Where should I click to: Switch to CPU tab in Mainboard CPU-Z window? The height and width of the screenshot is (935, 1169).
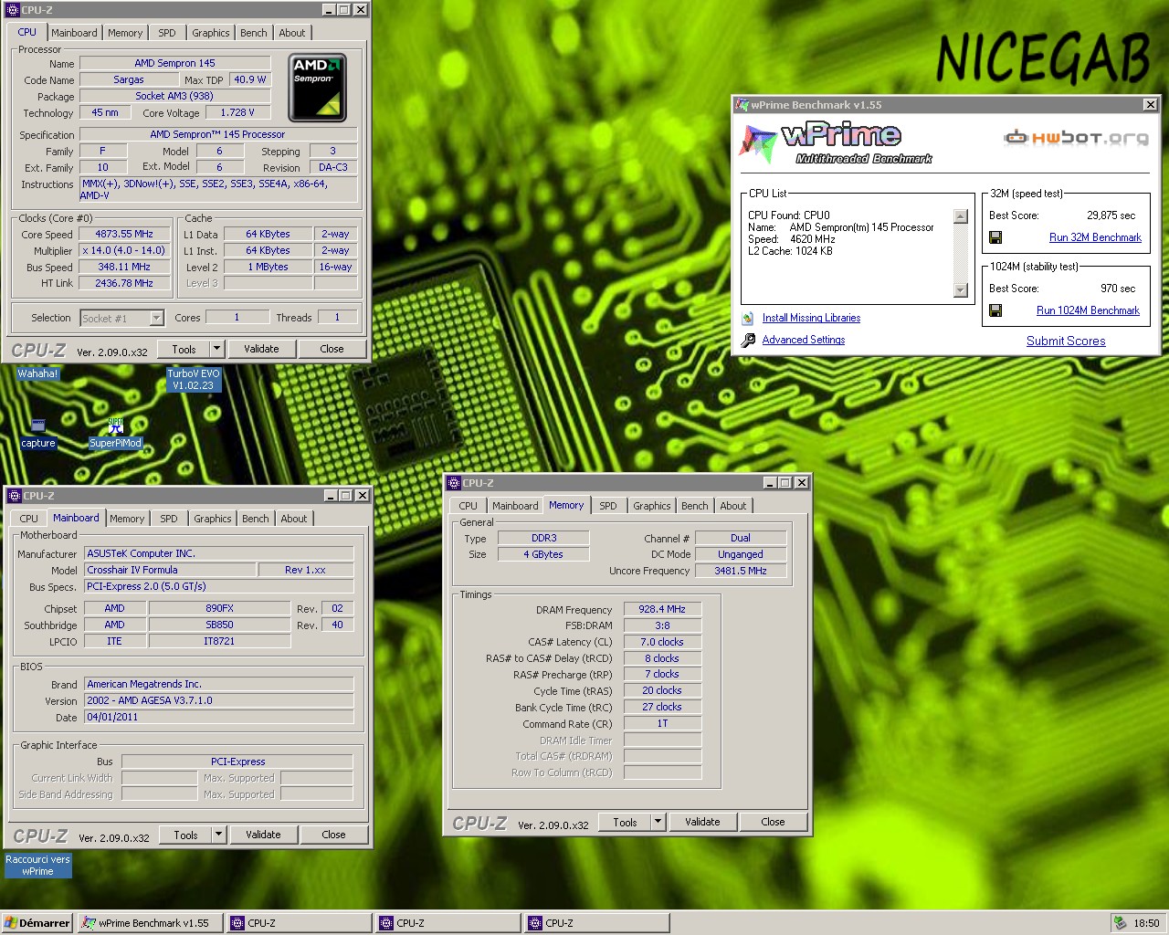[29, 519]
